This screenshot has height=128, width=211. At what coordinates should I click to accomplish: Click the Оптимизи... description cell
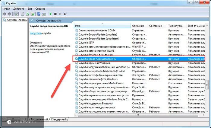point(139,79)
